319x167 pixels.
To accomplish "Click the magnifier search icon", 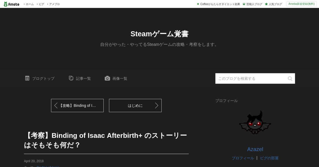I will coord(290,78).
